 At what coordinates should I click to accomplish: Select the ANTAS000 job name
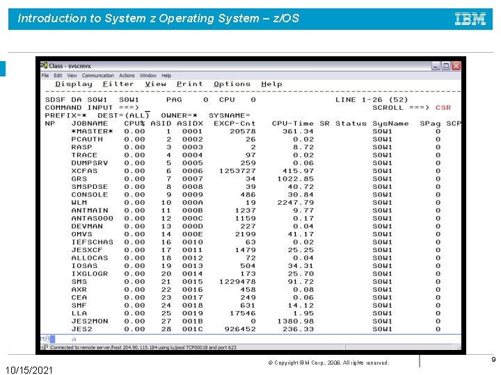point(93,219)
